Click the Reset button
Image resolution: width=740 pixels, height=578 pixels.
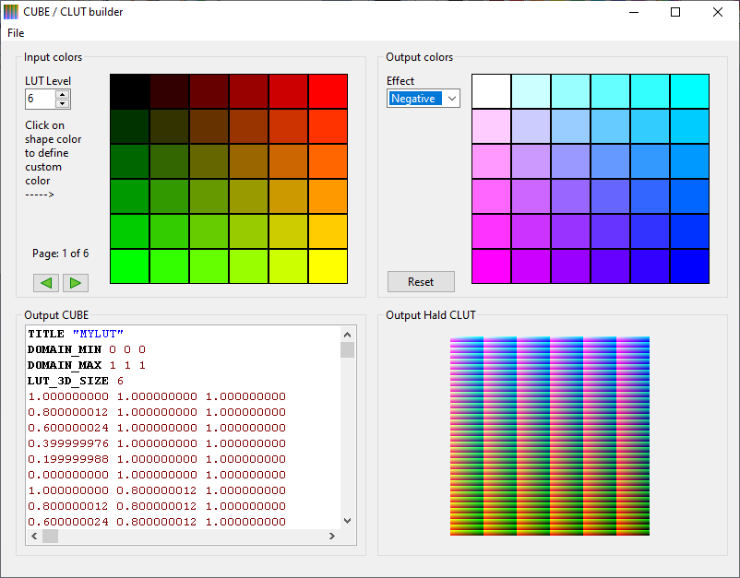pos(421,281)
